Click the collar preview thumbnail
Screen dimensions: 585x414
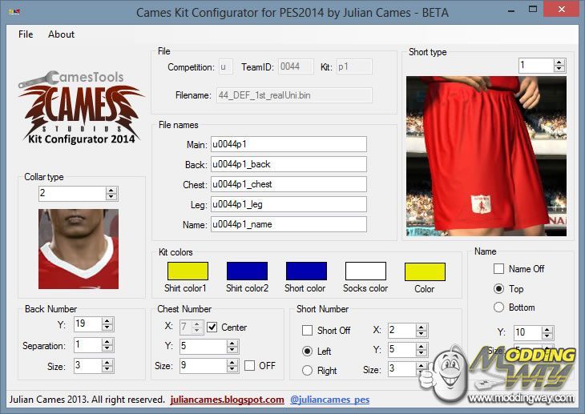79,248
